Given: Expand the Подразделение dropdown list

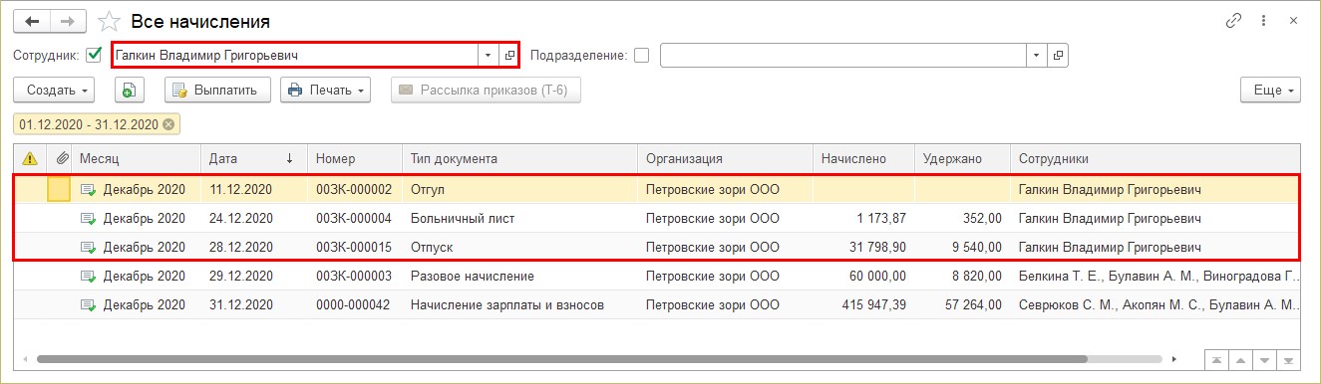Looking at the screenshot, I should click(x=1037, y=56).
